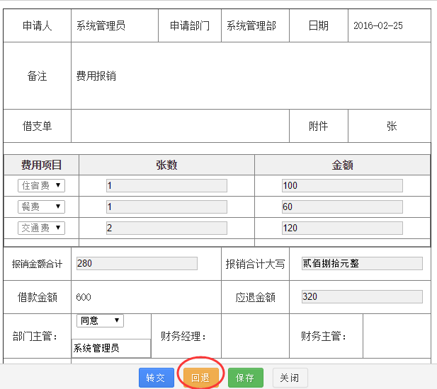This screenshot has height=389, width=437.
Task: Click the 关闭 button
Action: click(x=290, y=378)
